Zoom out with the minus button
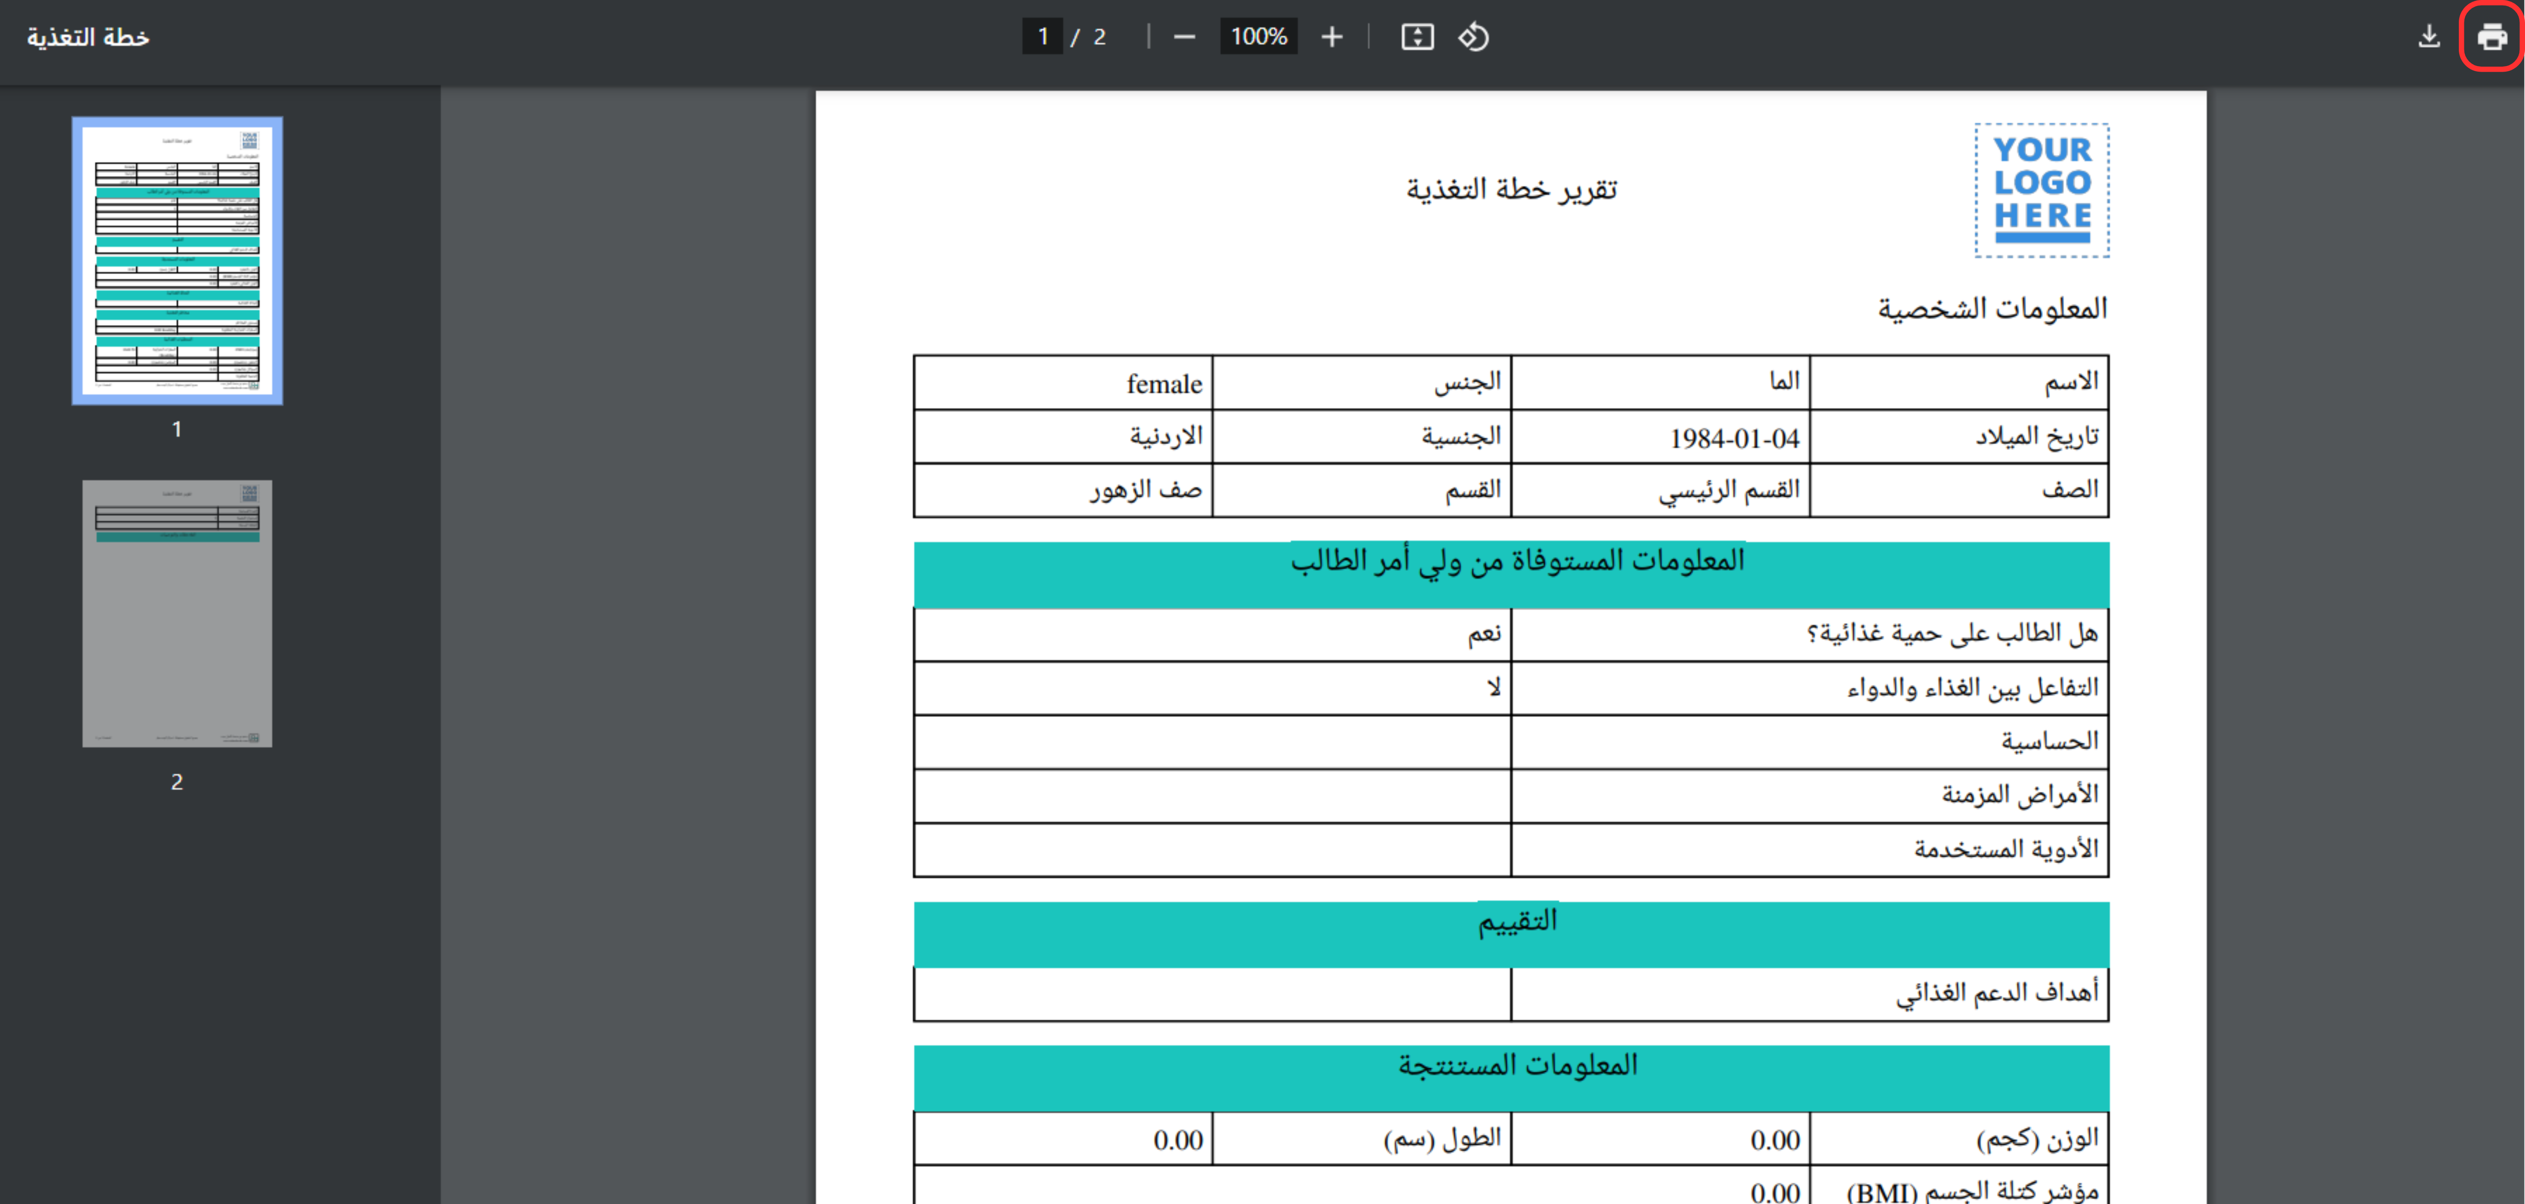This screenshot has height=1204, width=2525. (1184, 37)
